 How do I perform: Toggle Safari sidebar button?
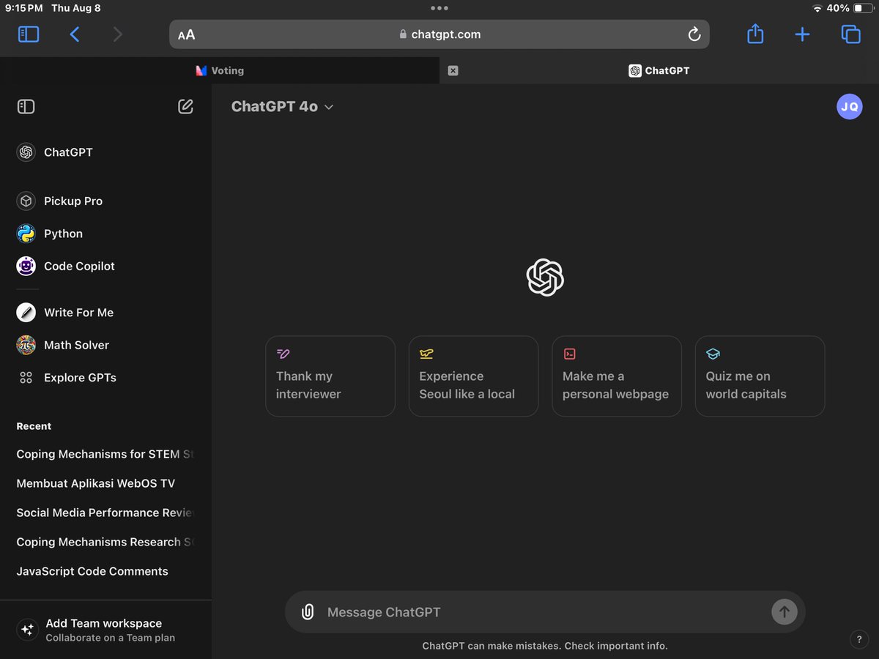click(29, 34)
